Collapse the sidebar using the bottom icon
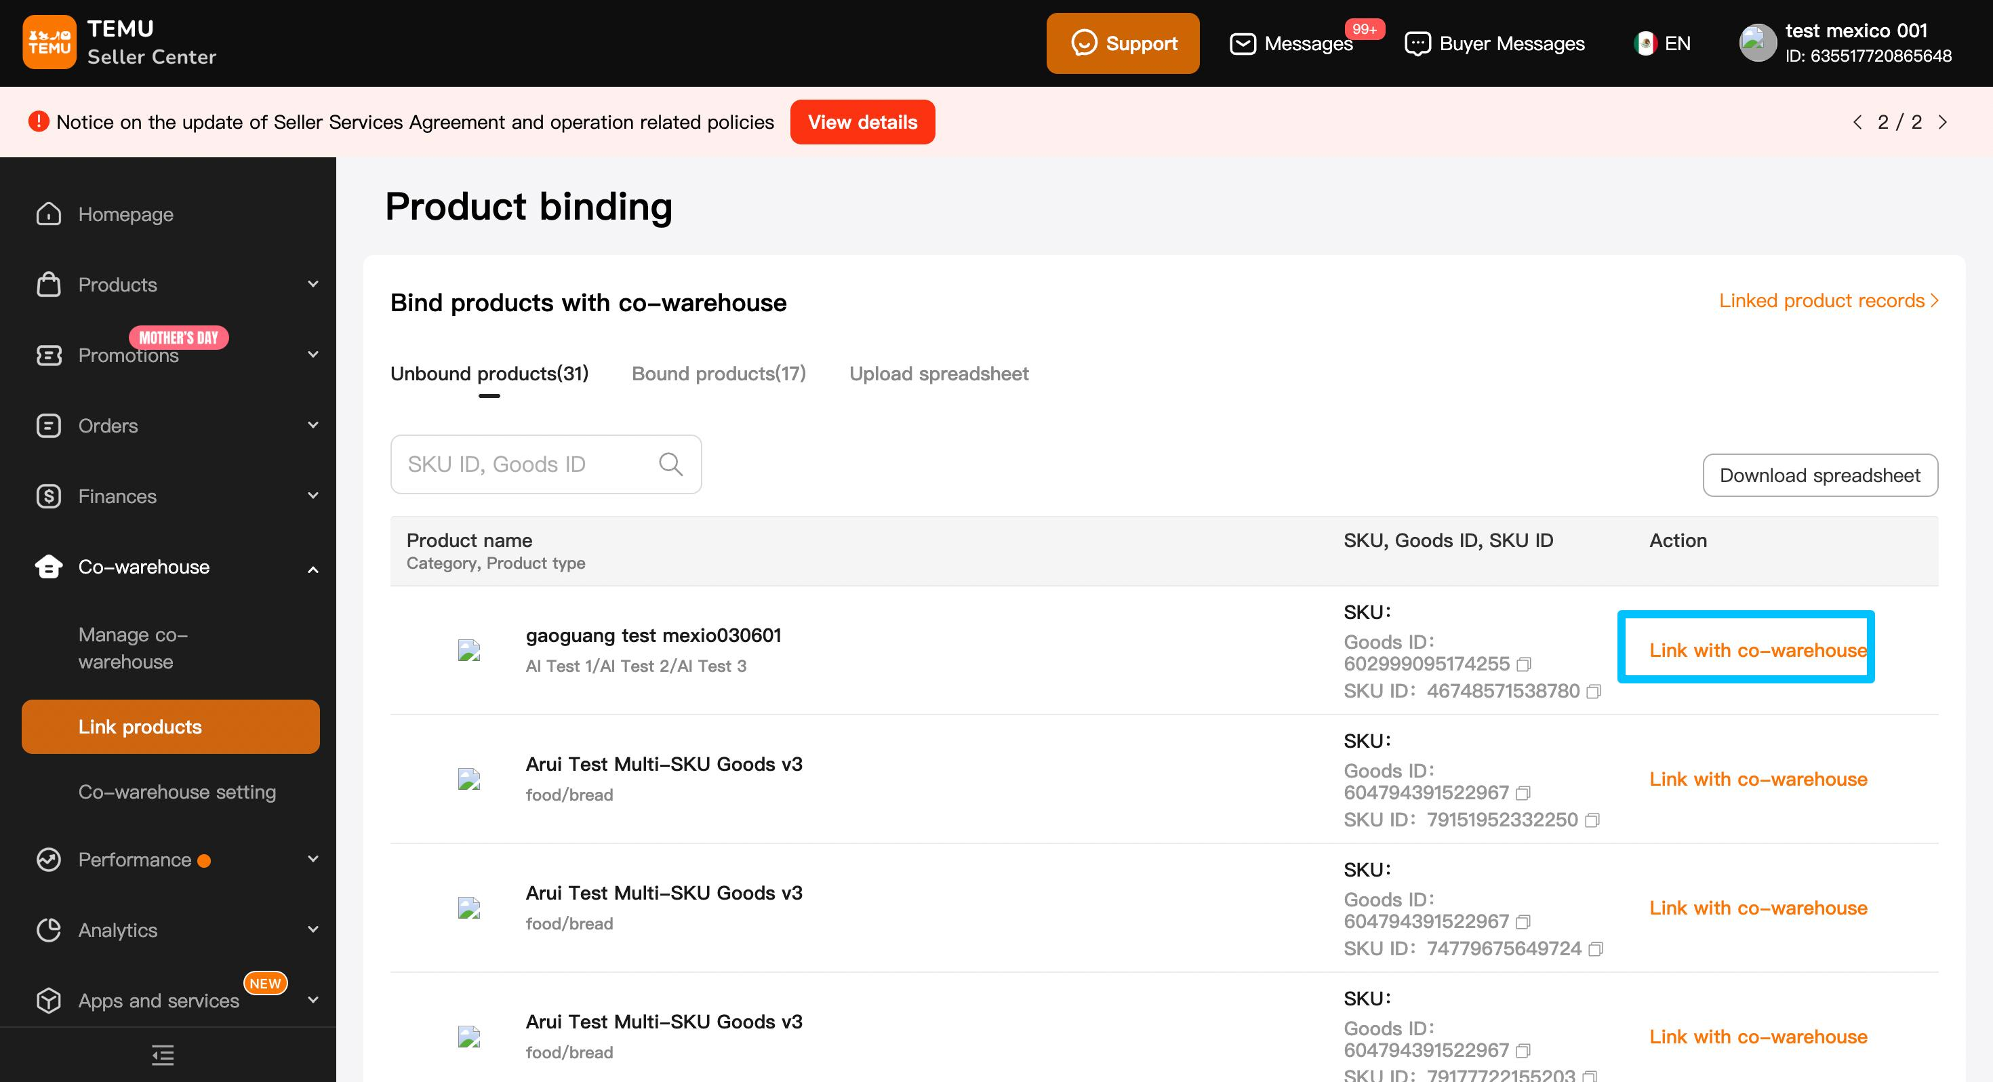The height and width of the screenshot is (1082, 1993). (x=163, y=1055)
